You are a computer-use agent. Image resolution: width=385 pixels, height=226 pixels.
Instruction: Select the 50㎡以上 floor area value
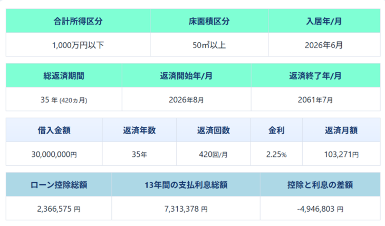click(209, 45)
